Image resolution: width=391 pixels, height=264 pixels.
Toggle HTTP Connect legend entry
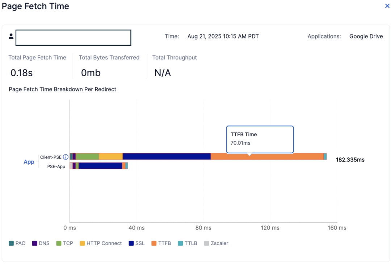82,243
